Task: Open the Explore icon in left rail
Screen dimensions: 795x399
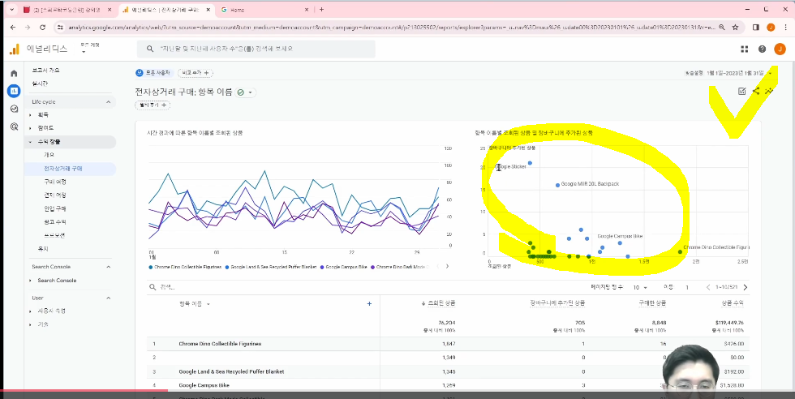Action: pyautogui.click(x=14, y=109)
